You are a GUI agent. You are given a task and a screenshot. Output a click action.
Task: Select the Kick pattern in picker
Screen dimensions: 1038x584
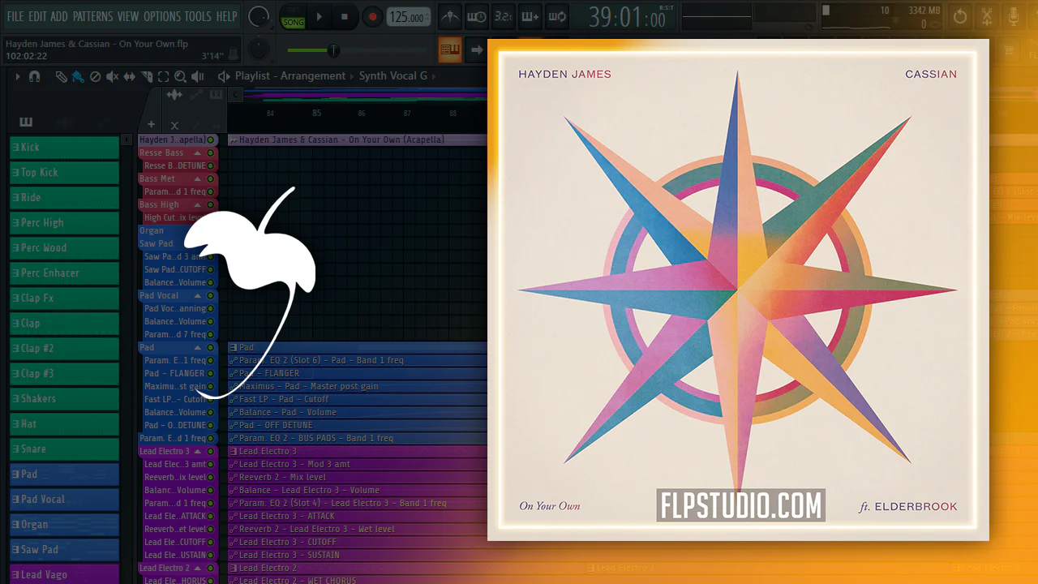[x=64, y=148]
